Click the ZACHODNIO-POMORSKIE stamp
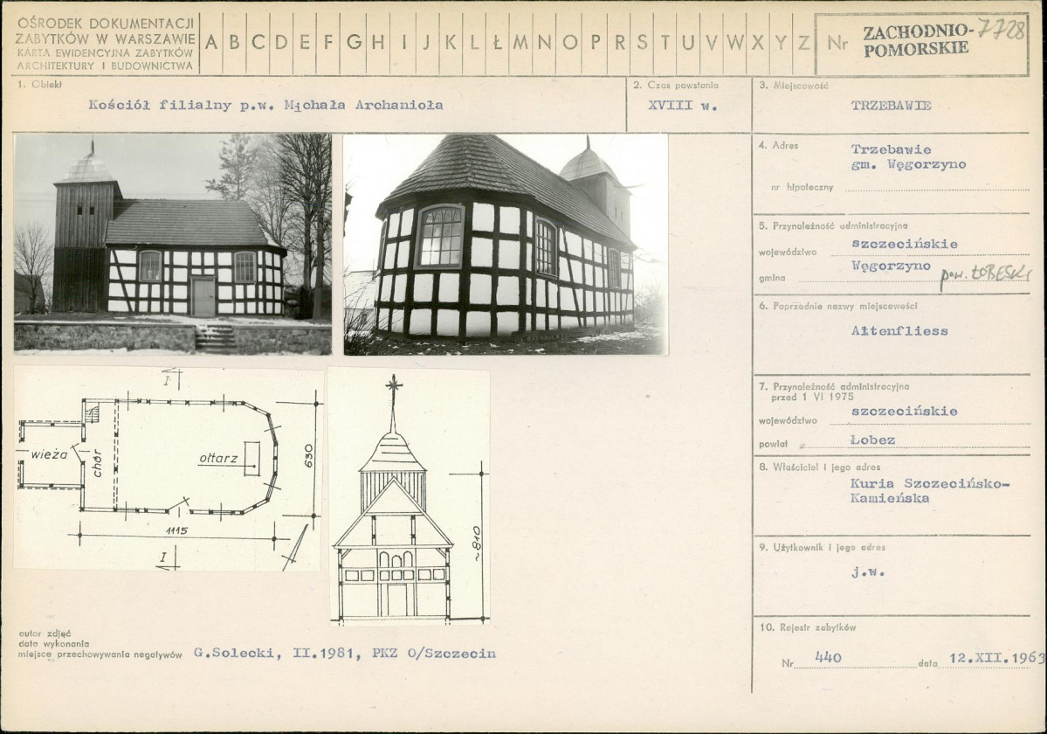Screen dimensions: 1047x734 915,40
